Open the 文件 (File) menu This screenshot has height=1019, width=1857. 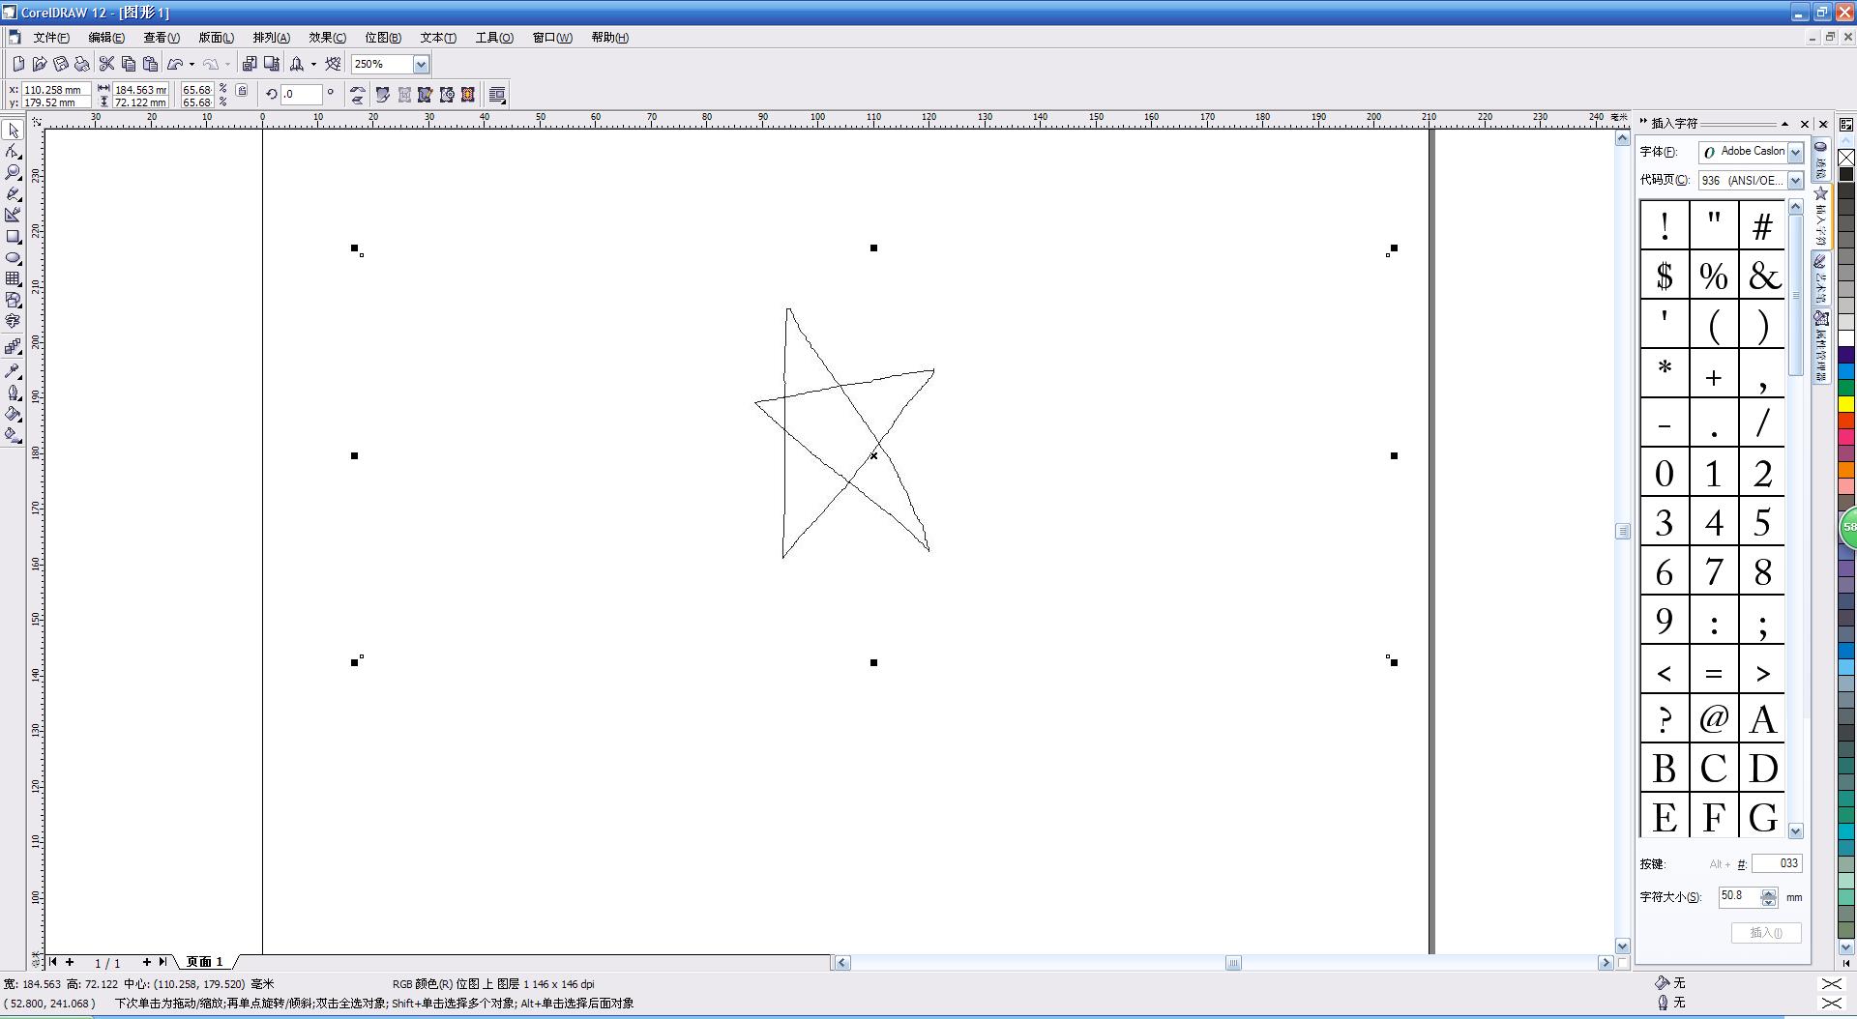(x=51, y=38)
